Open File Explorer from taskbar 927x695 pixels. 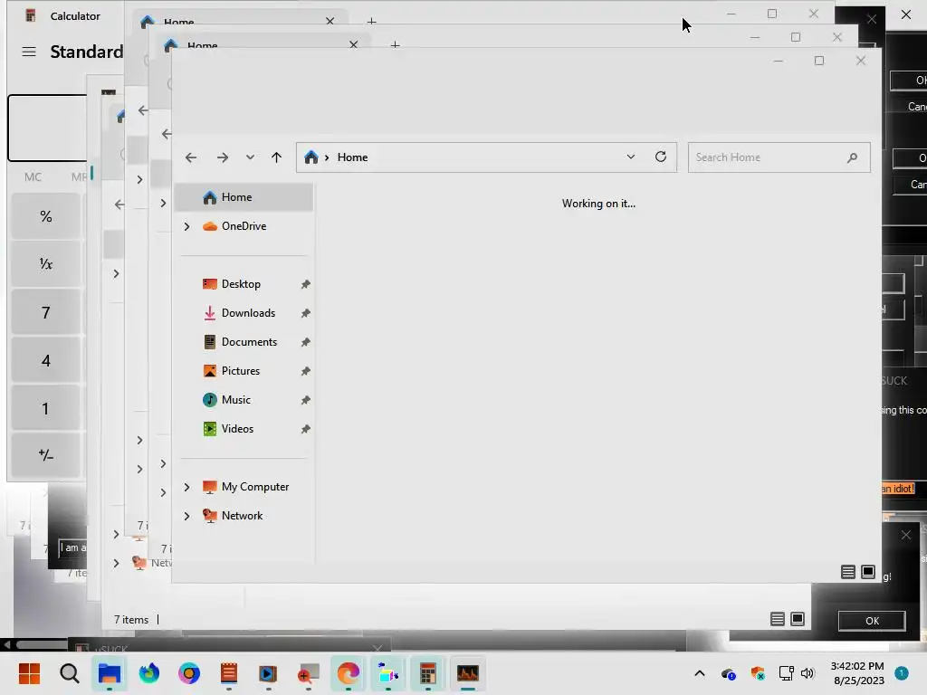(x=110, y=673)
